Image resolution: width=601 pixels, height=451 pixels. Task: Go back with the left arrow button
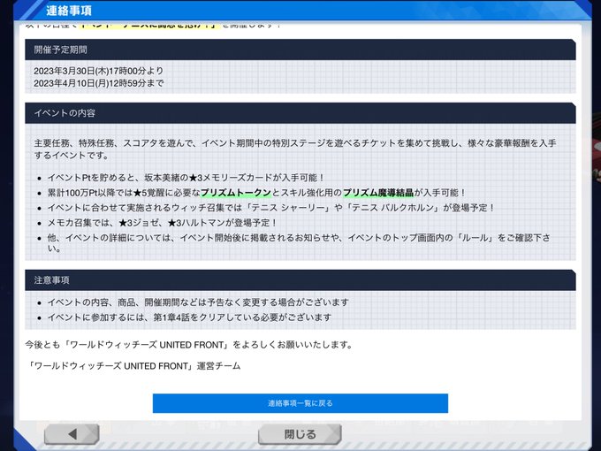click(72, 434)
